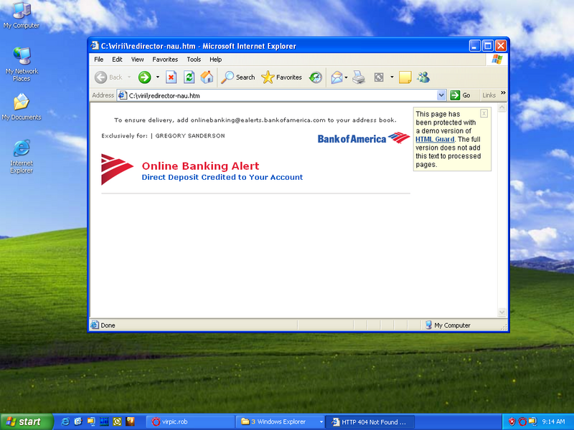Switch to HTTP 404 Not Found taskbar button
Viewport: 574px width, 430px height.
[x=370, y=422]
